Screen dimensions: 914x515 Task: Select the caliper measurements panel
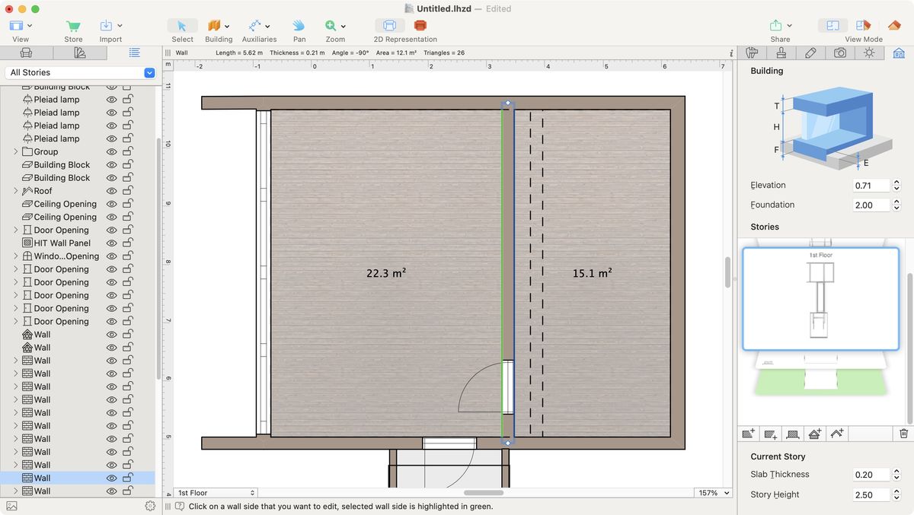pyautogui.click(x=752, y=52)
